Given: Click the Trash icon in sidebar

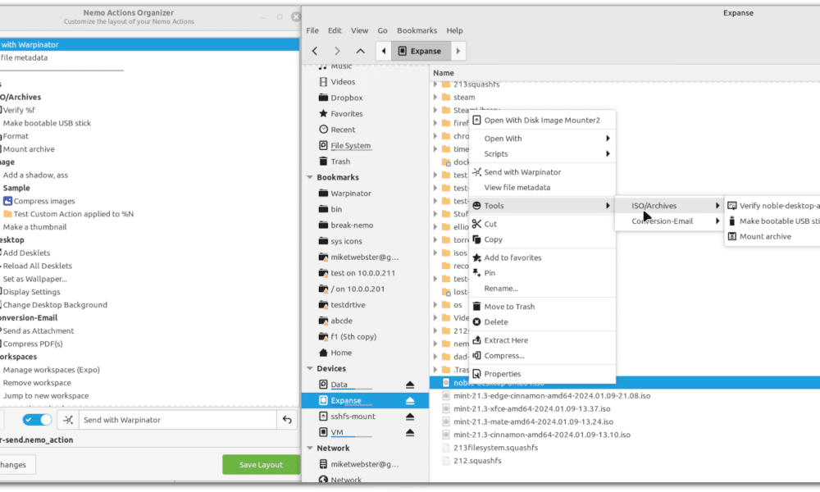Looking at the screenshot, I should (323, 162).
